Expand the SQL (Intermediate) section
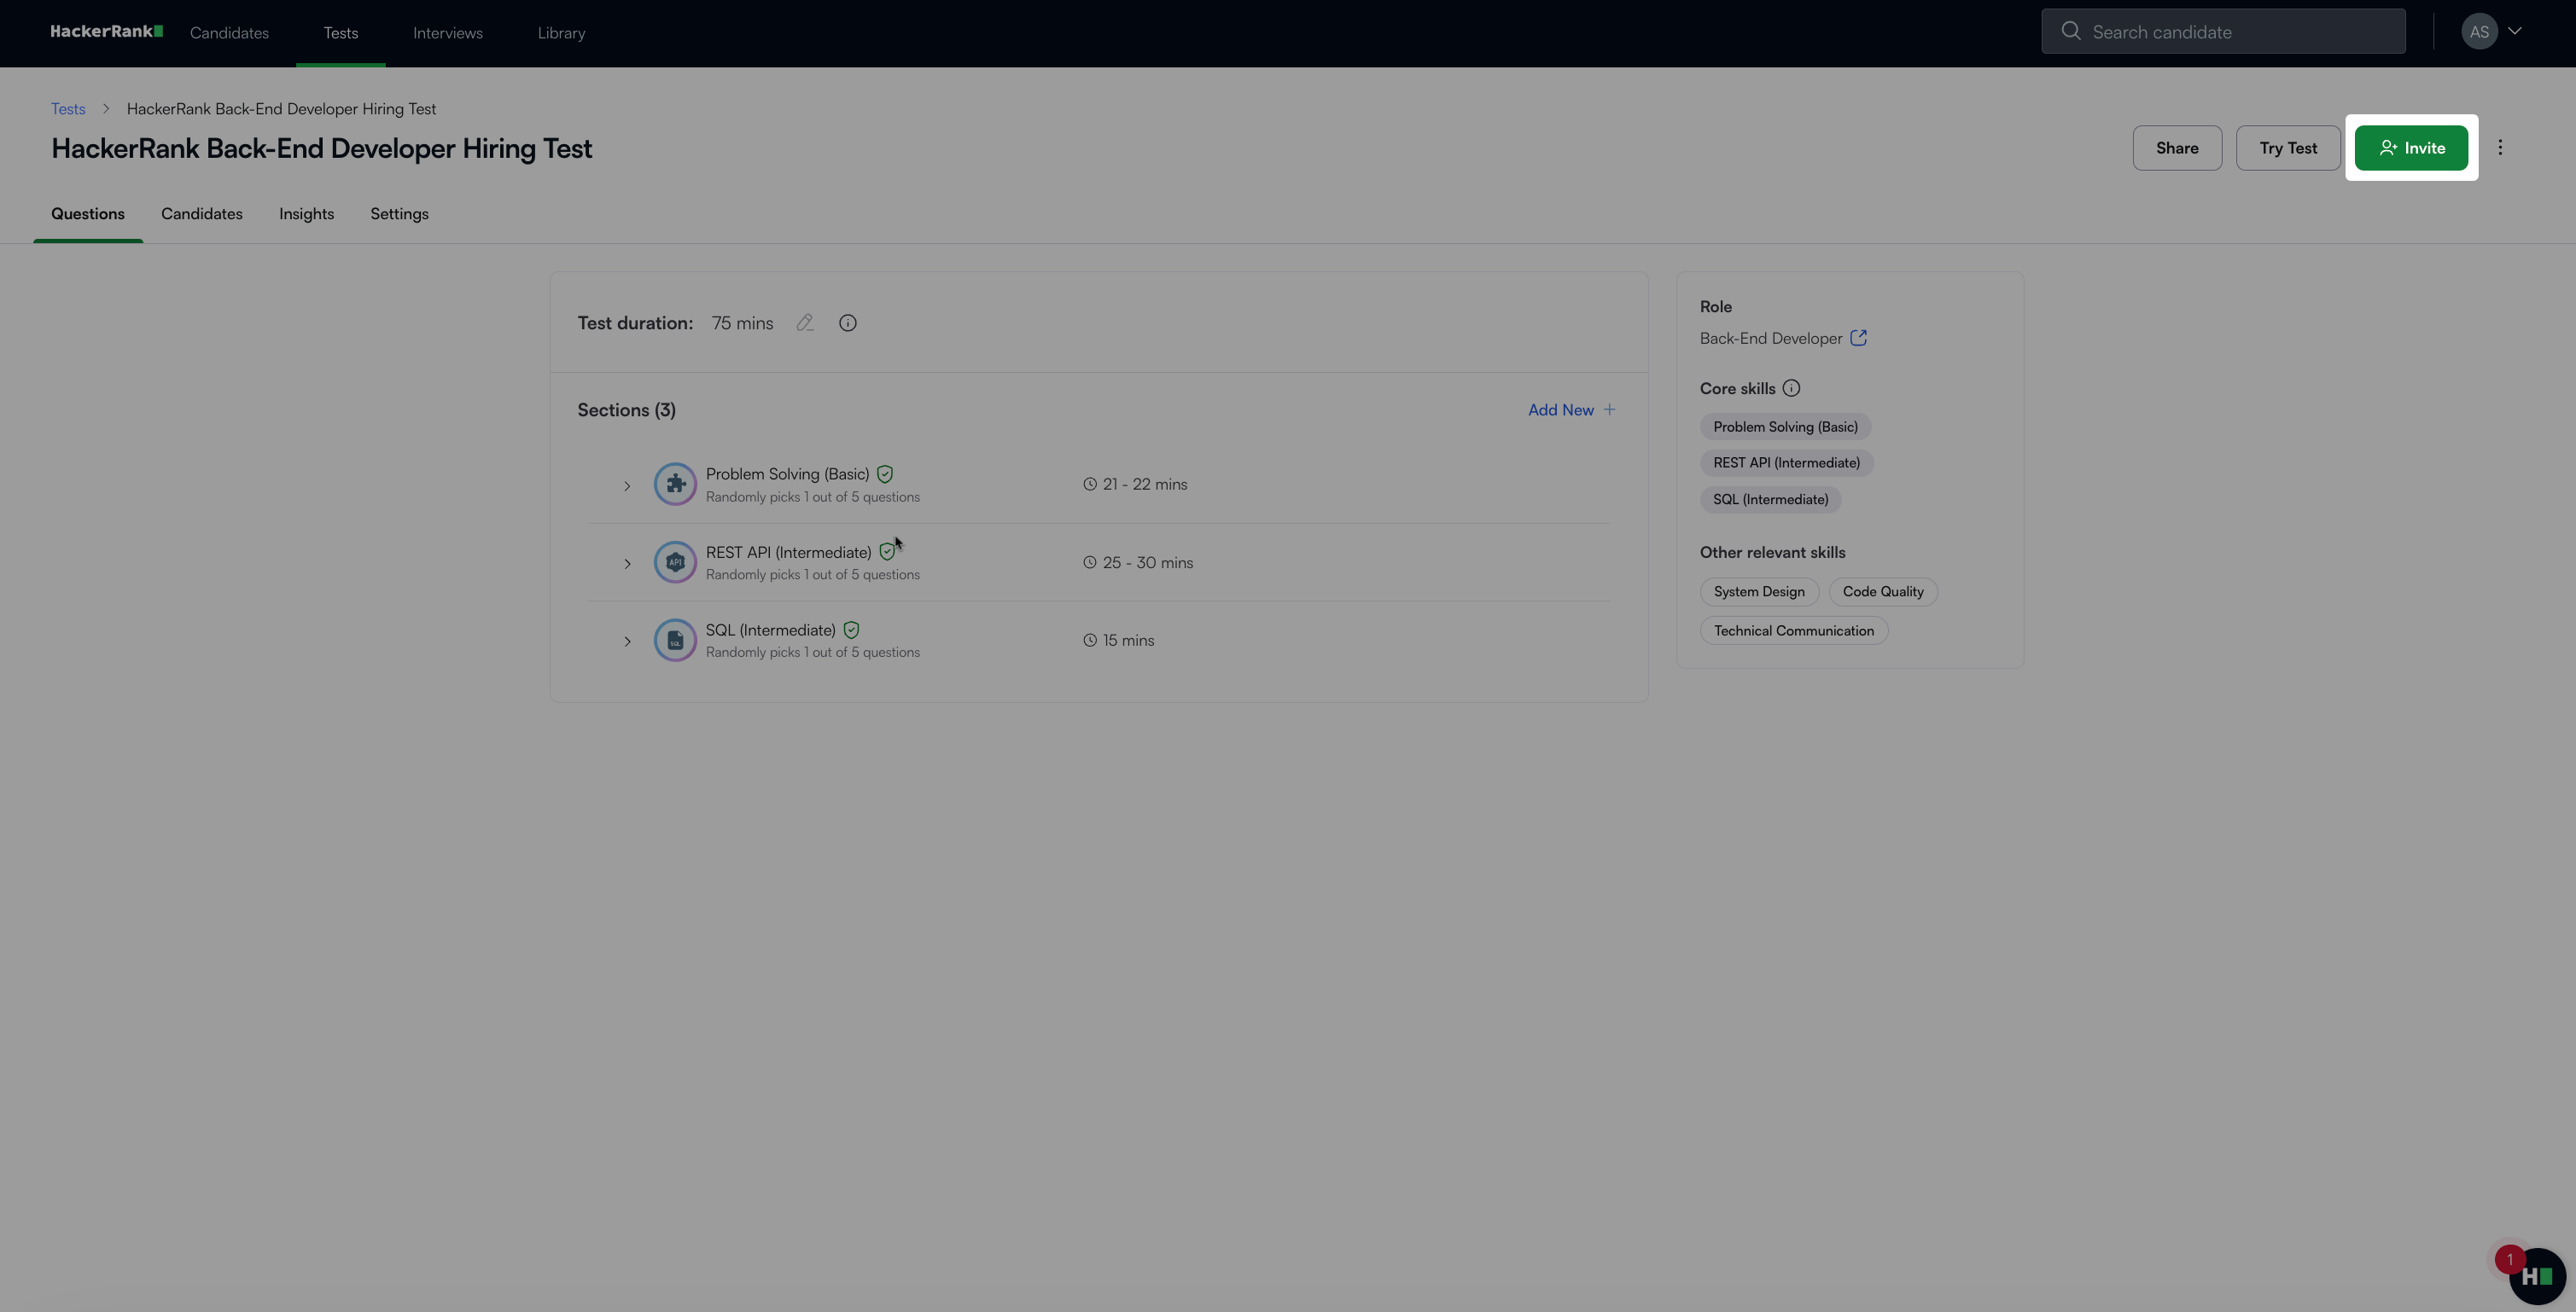This screenshot has height=1312, width=2576. pyautogui.click(x=627, y=641)
